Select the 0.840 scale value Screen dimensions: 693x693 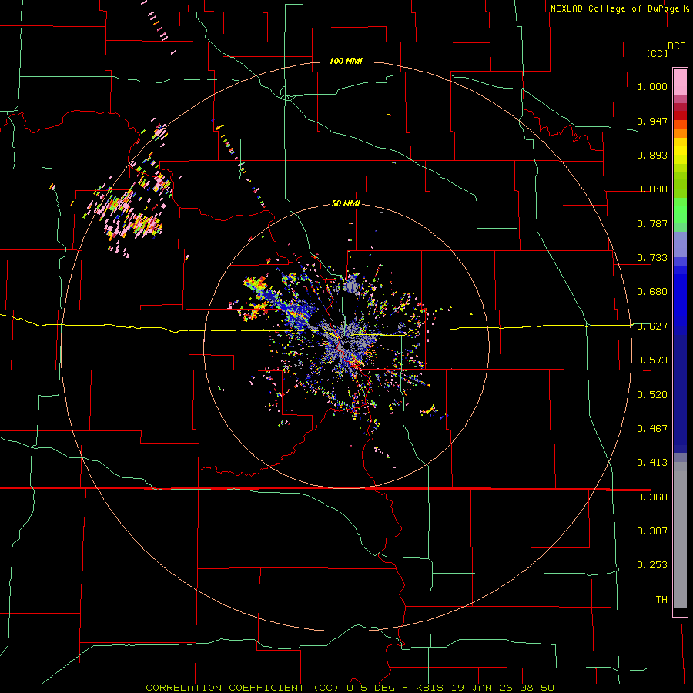(652, 189)
